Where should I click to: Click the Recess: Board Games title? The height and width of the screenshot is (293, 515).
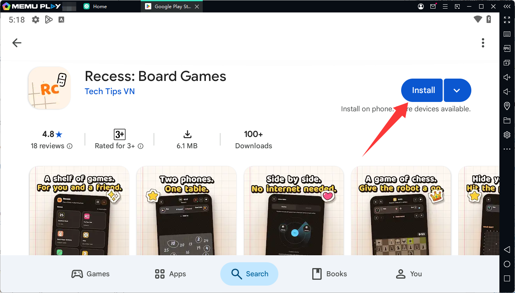[156, 76]
